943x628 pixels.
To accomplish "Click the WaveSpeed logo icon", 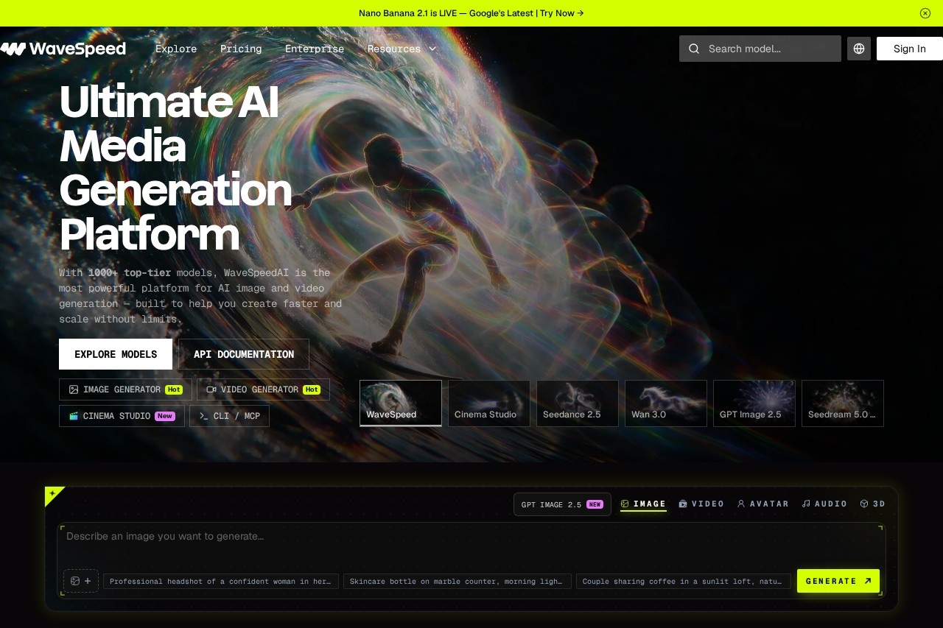I will click(x=13, y=49).
